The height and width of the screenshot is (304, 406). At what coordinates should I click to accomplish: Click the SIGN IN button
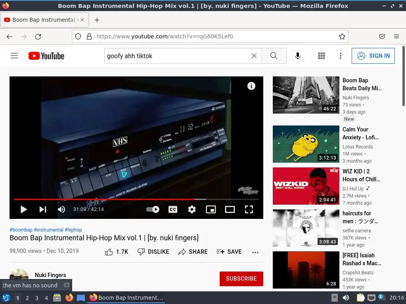click(373, 55)
